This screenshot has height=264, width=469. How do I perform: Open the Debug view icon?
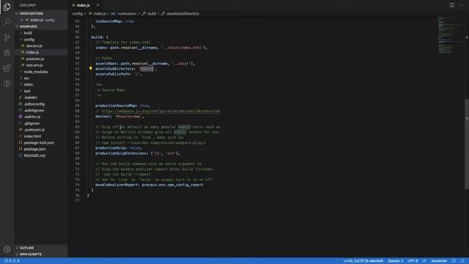pos(7,53)
